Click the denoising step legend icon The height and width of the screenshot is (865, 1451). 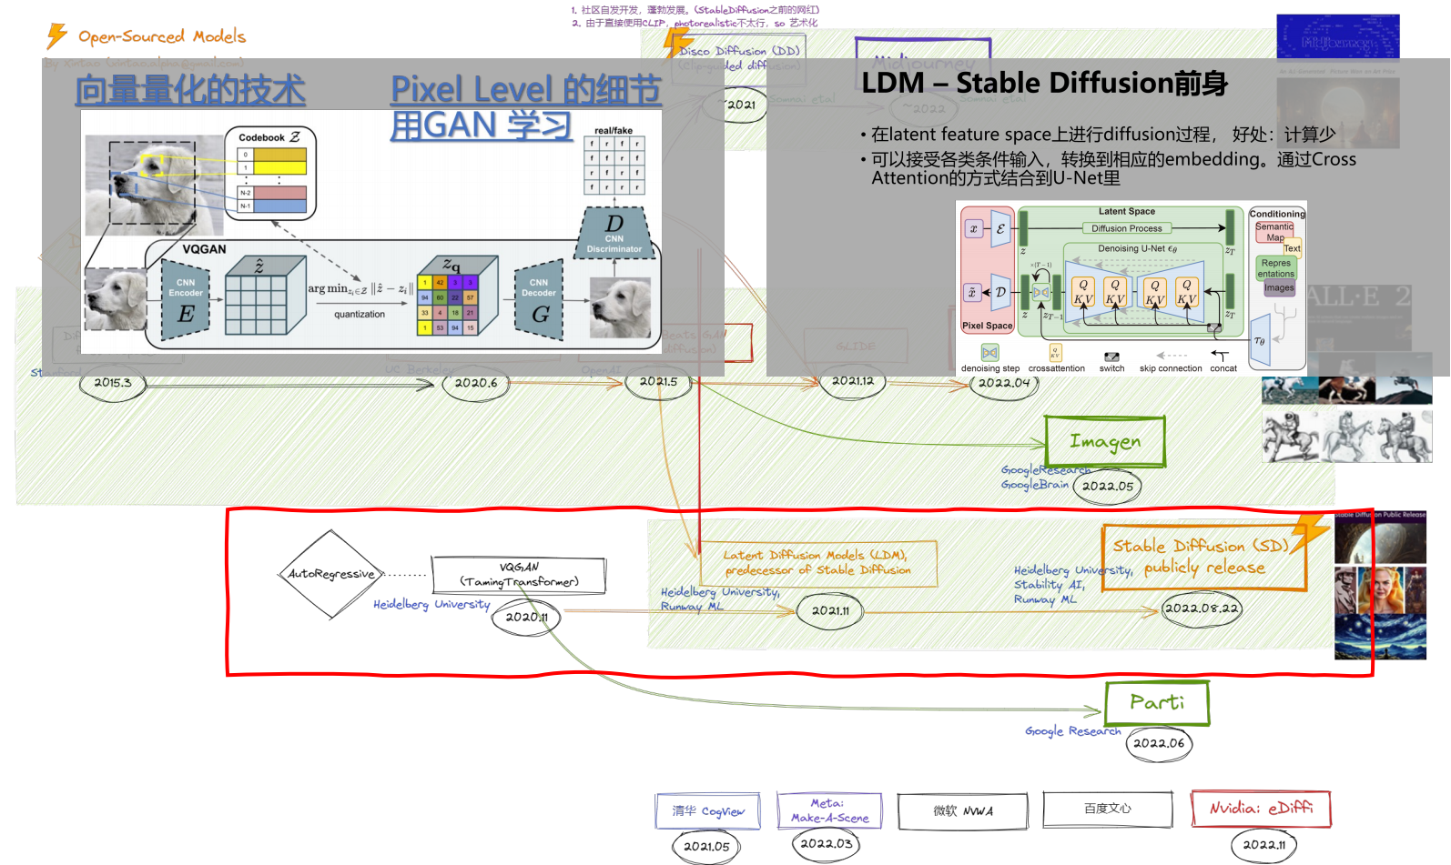coord(989,353)
